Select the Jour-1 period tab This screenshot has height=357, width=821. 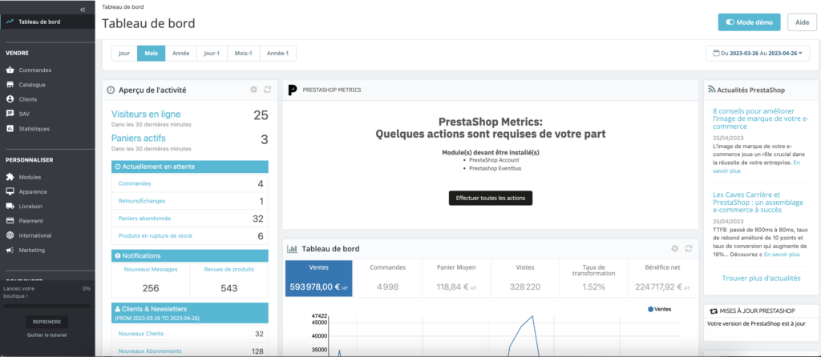[x=212, y=54]
